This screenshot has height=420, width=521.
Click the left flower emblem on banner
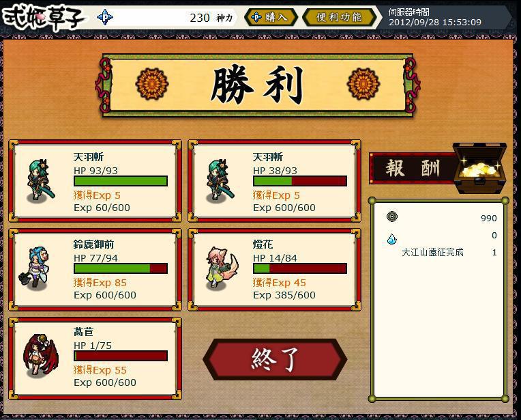152,83
